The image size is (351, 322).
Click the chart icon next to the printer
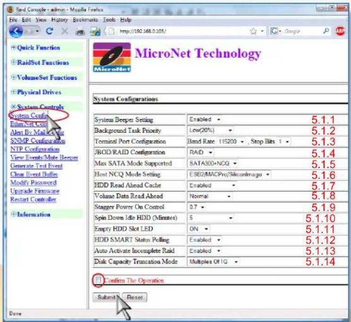point(95,32)
